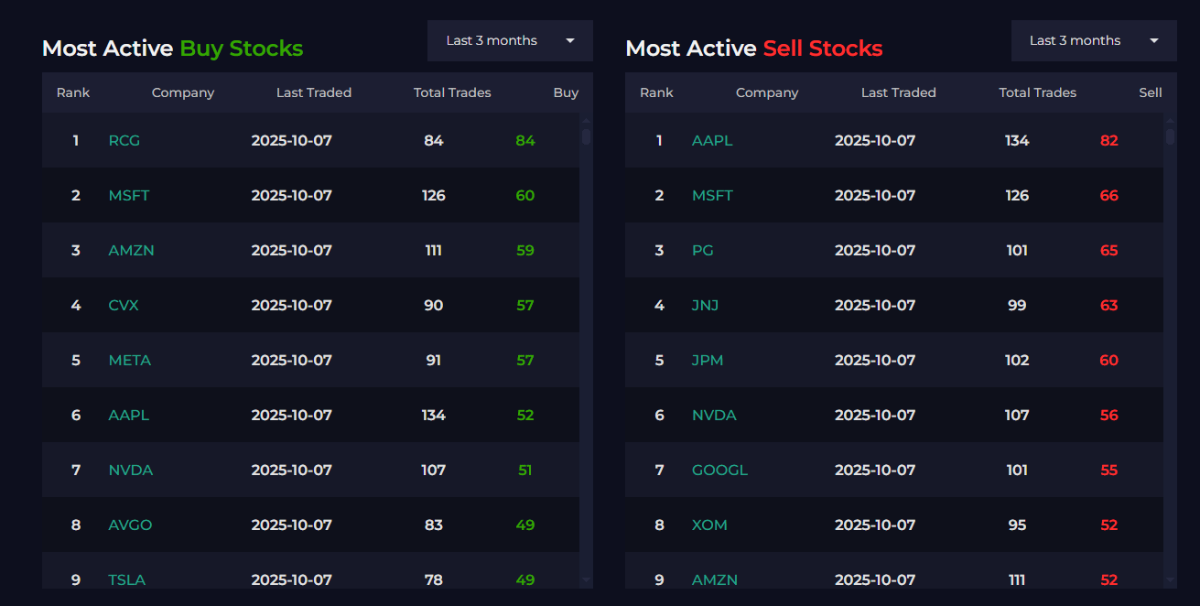This screenshot has width=1200, height=606.
Task: Click the sell count 65 for PG
Action: pyautogui.click(x=1109, y=251)
